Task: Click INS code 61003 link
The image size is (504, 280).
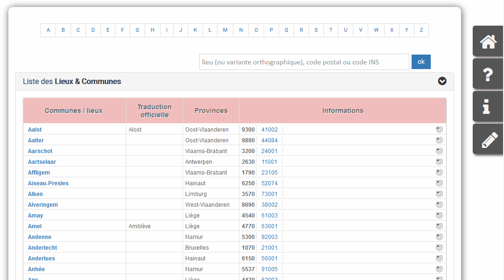Action: point(269,216)
